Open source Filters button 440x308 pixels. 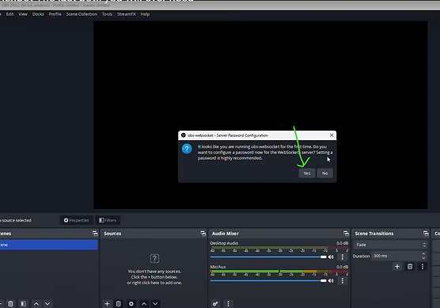[x=108, y=220]
